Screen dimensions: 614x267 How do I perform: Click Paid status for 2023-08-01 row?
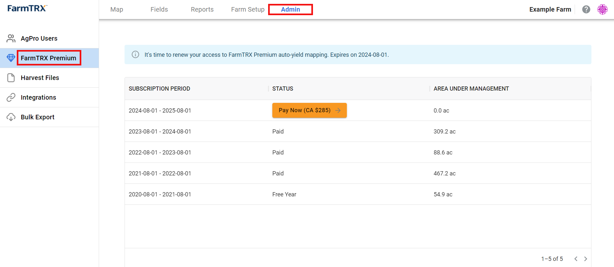(x=278, y=131)
